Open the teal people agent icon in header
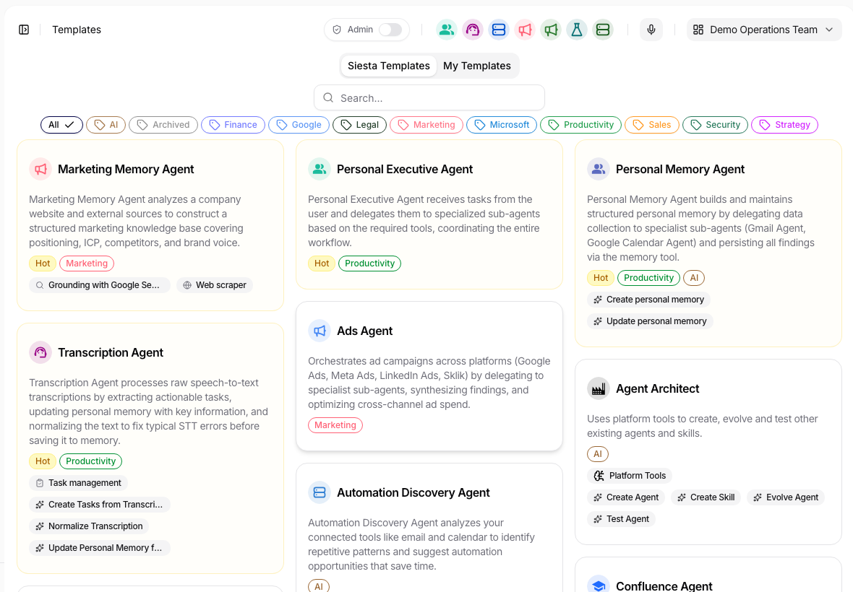853x592 pixels. [x=447, y=30]
